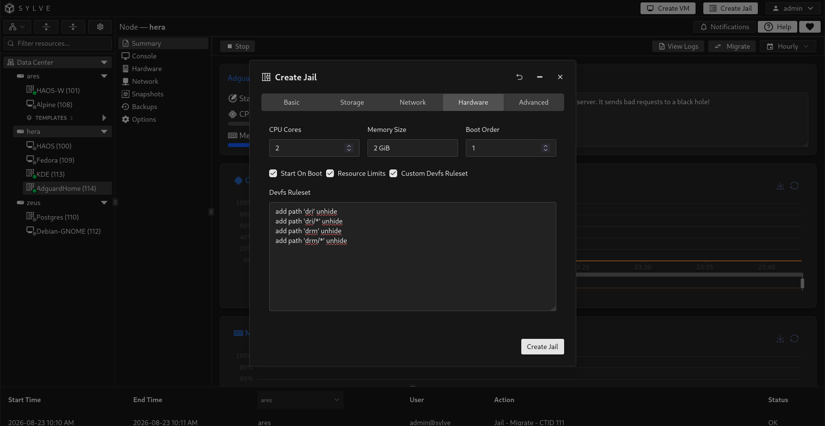825x426 pixels.
Task: Click the View Logs button
Action: point(678,46)
